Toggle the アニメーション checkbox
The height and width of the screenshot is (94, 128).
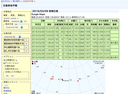[x=4, y=63]
